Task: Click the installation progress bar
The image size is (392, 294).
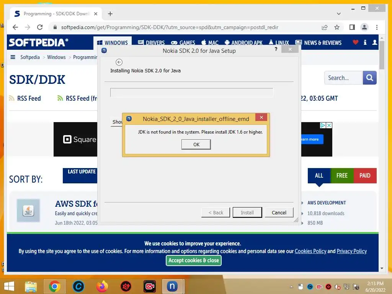Action: coord(191,93)
